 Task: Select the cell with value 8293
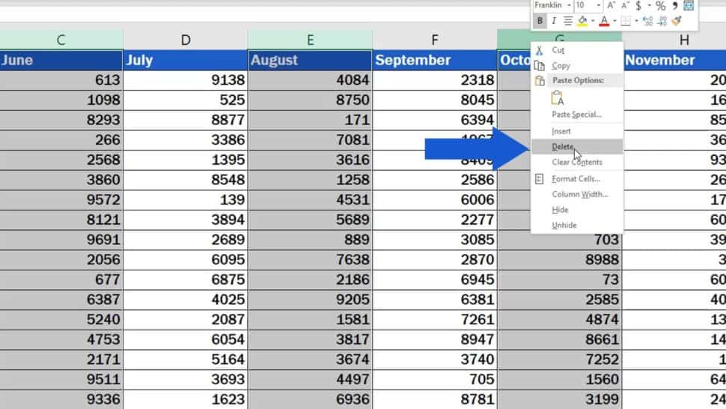[x=61, y=120]
